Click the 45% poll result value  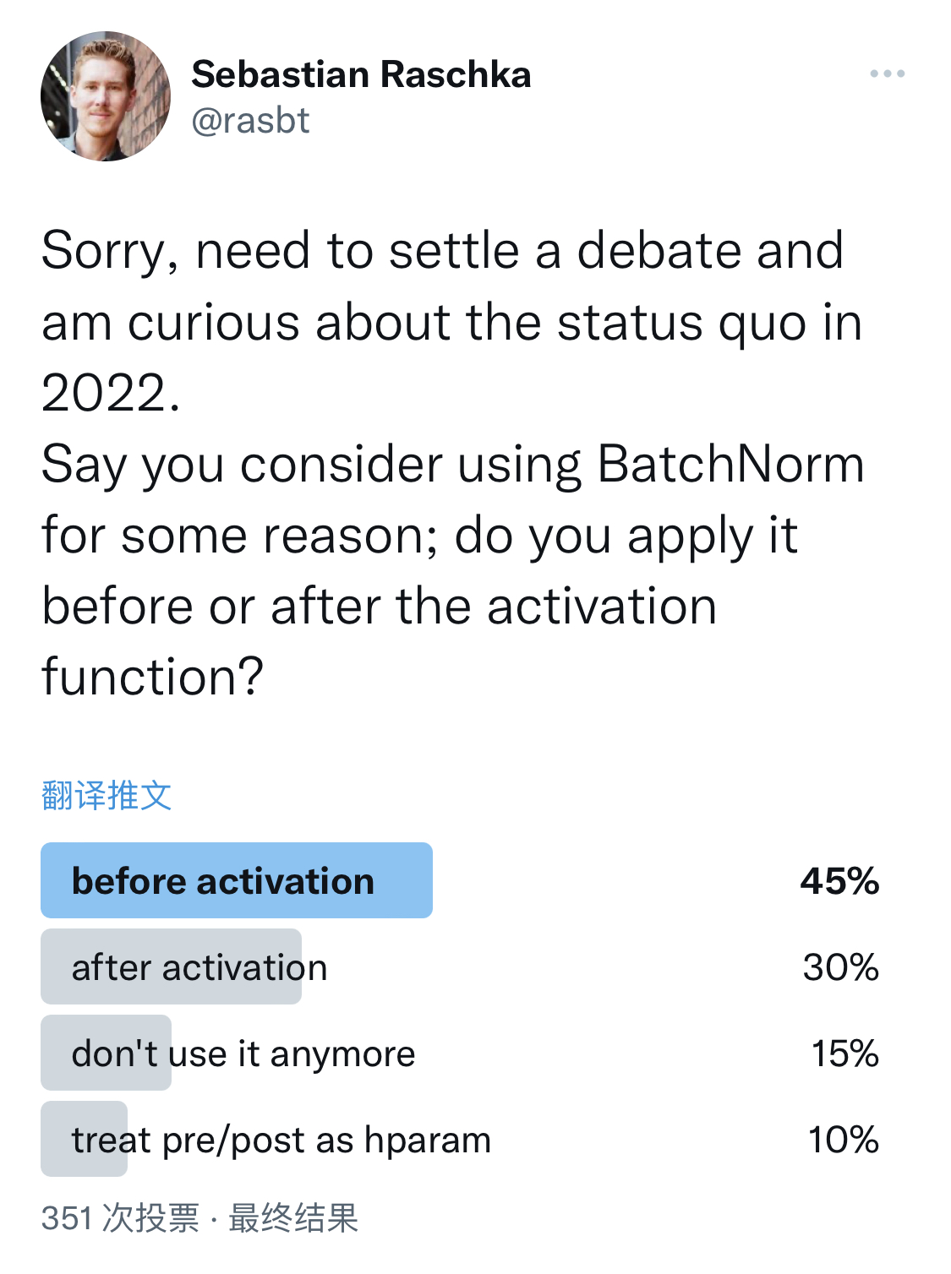[839, 881]
